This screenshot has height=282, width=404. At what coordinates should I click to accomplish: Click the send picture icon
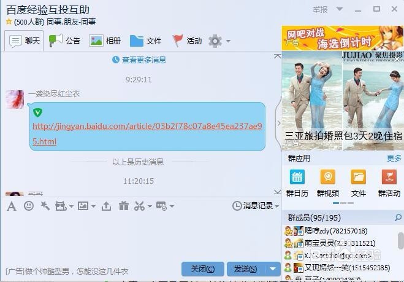click(x=83, y=206)
